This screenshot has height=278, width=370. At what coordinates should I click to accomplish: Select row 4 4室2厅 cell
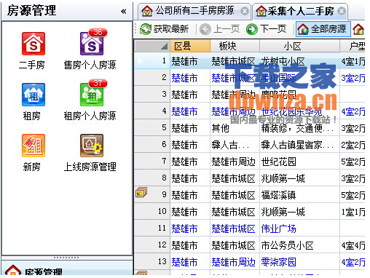[353, 111]
